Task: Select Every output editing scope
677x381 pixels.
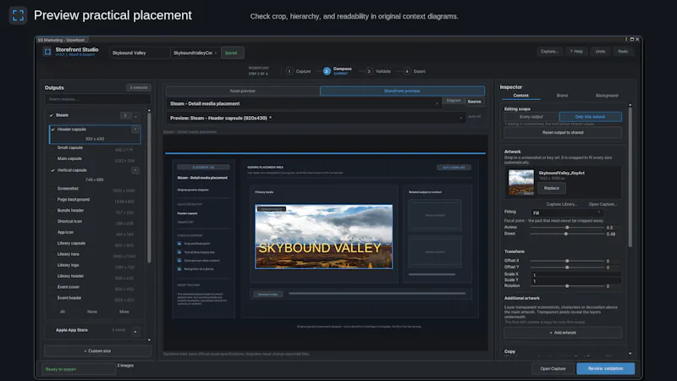Action: coord(531,117)
